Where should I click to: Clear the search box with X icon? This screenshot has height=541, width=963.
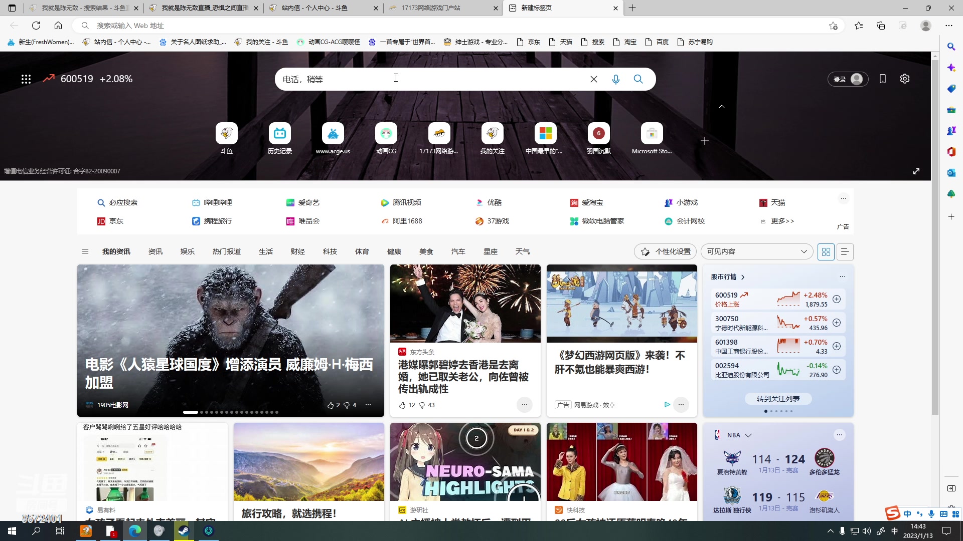[x=594, y=79]
